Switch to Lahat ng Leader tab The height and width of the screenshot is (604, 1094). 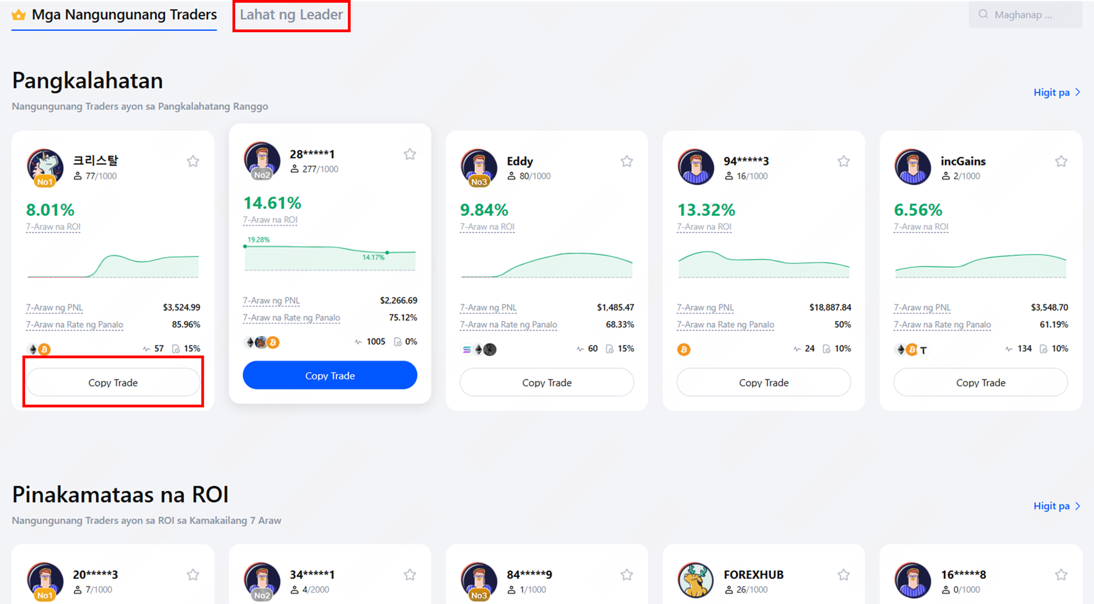(291, 15)
